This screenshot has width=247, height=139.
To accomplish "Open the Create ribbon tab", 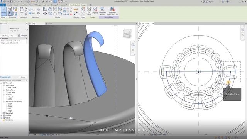I will (9, 5).
